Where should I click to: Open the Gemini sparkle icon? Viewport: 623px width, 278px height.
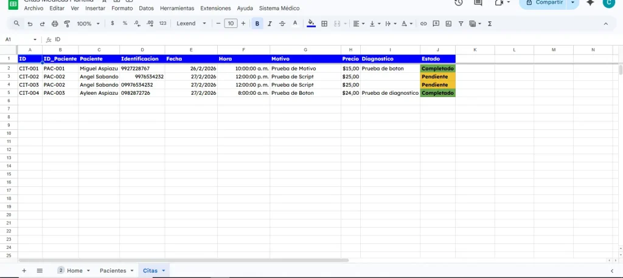point(590,3)
